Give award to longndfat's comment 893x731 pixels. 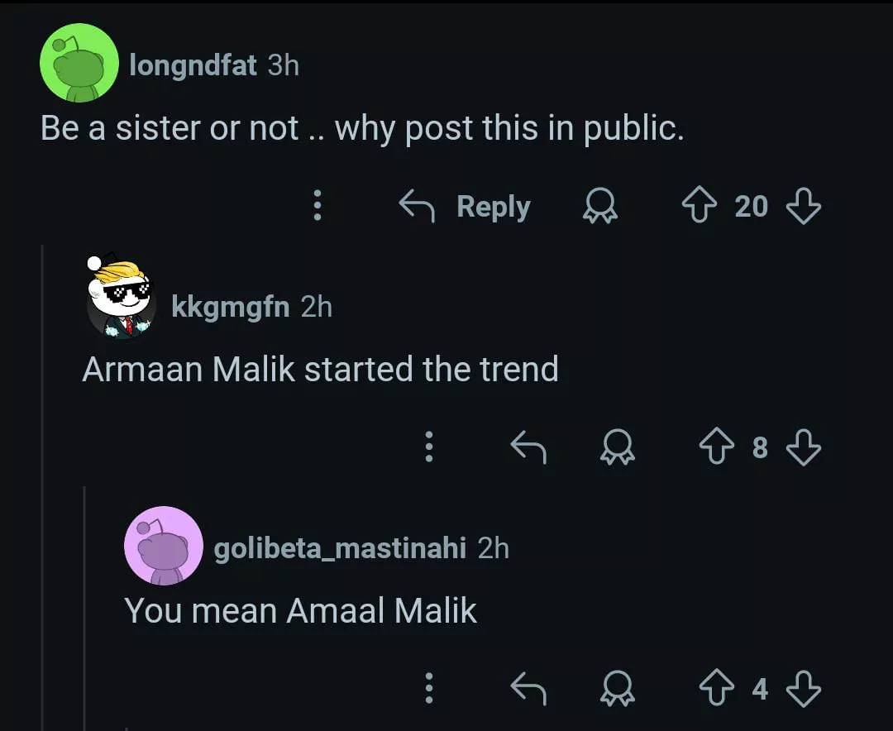pos(599,206)
